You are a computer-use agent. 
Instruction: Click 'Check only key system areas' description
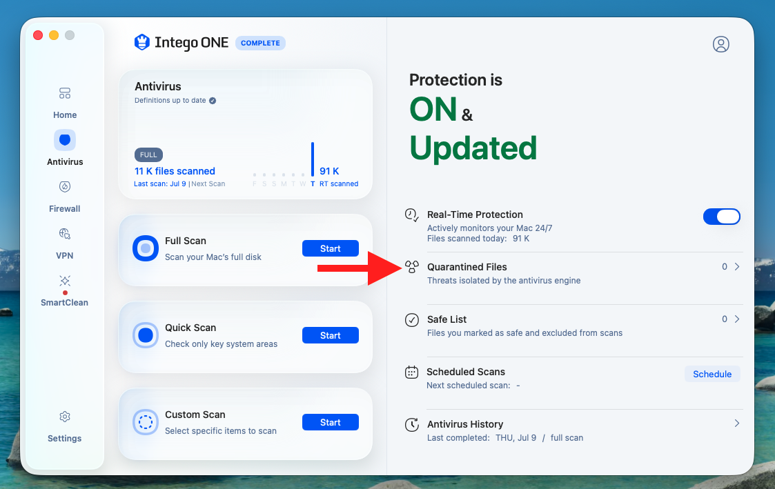coord(221,343)
